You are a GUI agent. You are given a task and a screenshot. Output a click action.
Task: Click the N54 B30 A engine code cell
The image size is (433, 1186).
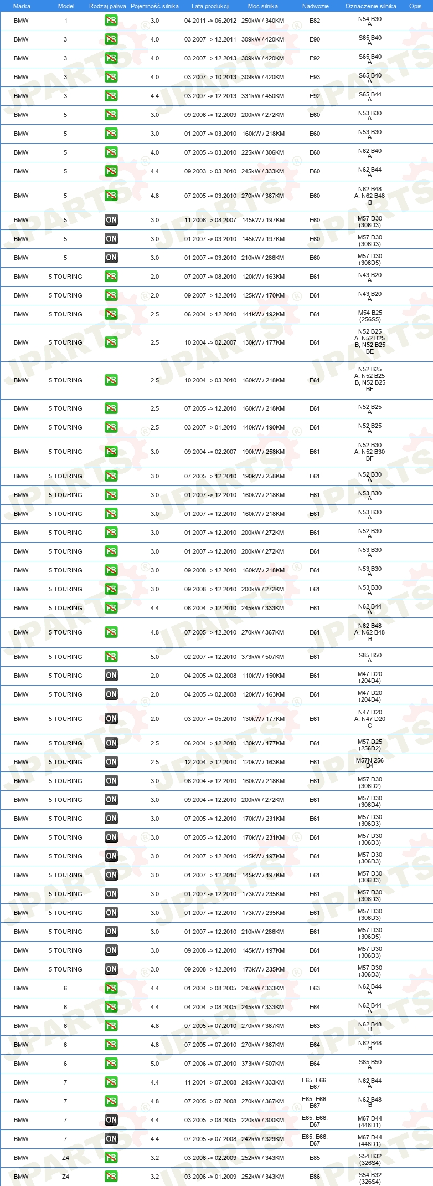coord(370,21)
